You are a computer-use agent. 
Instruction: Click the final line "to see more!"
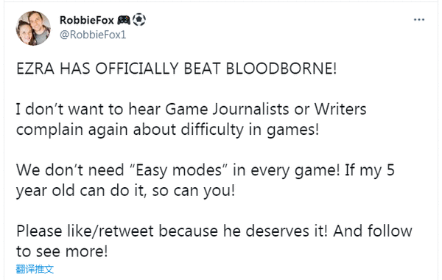(62, 251)
